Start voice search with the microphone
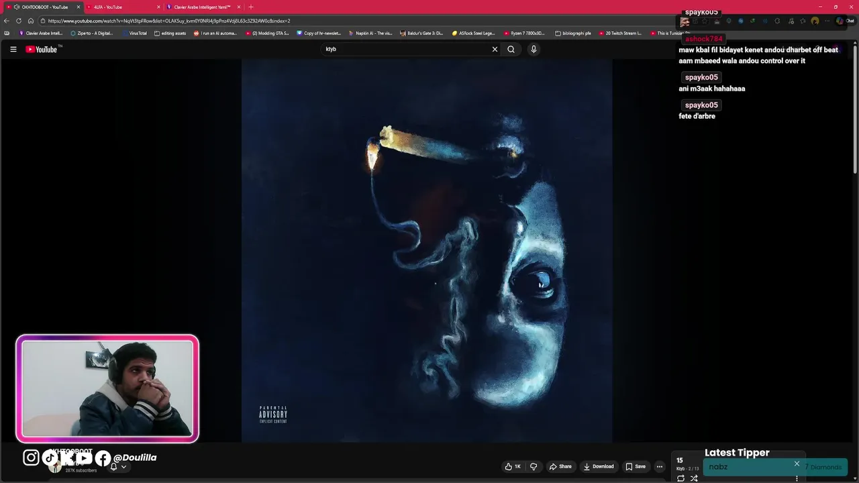This screenshot has width=859, height=483. coord(534,49)
